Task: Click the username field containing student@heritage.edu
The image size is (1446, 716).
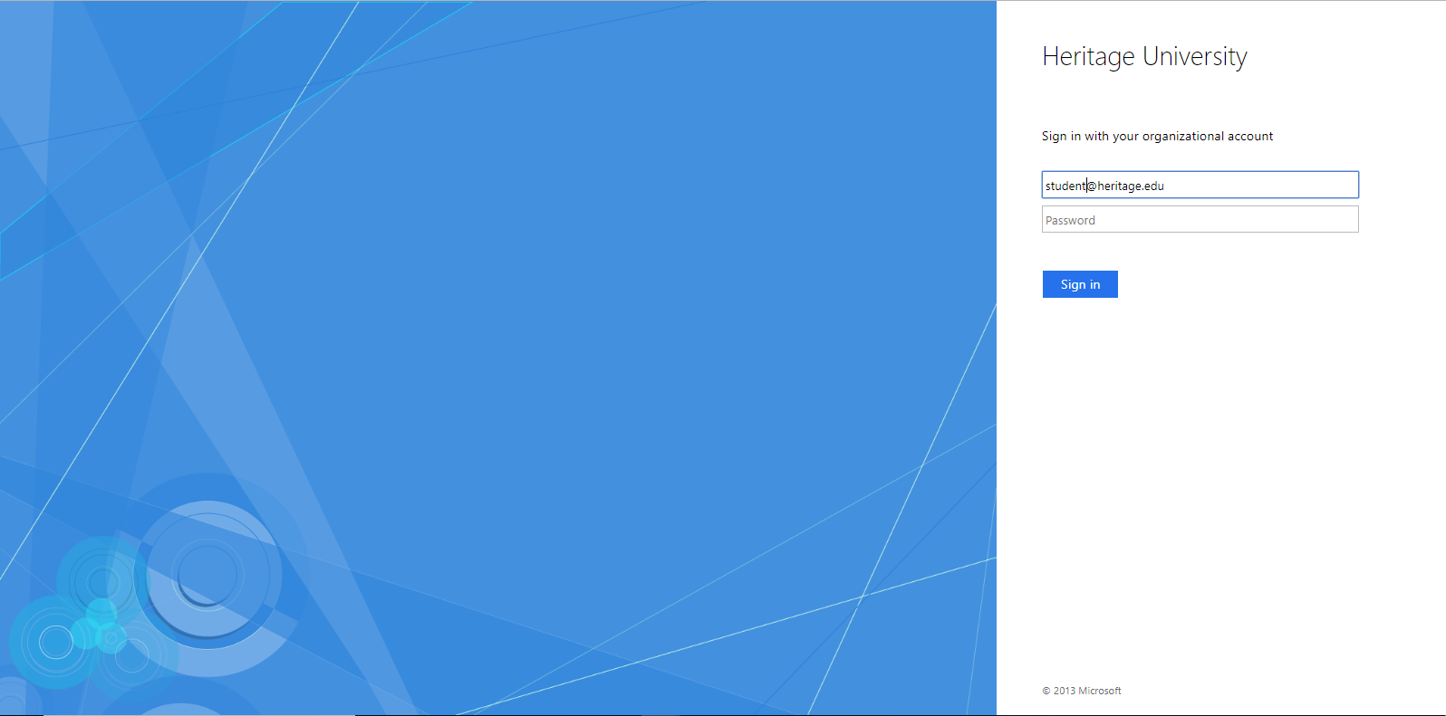Action: [x=1200, y=185]
